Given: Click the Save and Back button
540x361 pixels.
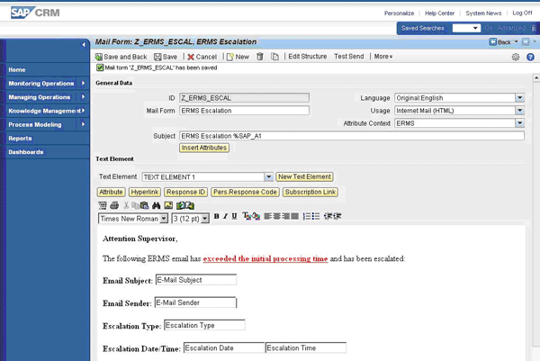Looking at the screenshot, I should pos(121,57).
